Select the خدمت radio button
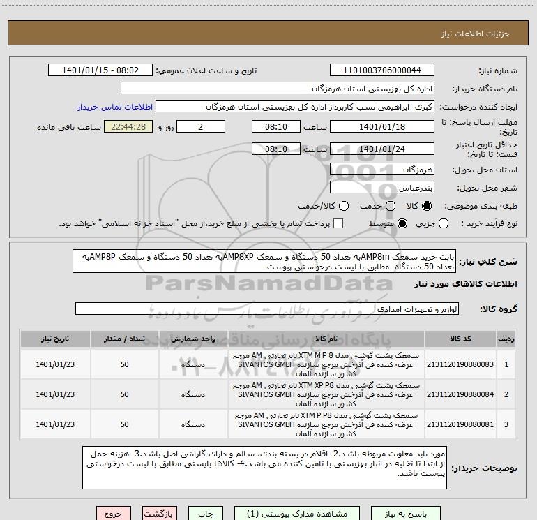The image size is (537, 520). (x=391, y=206)
